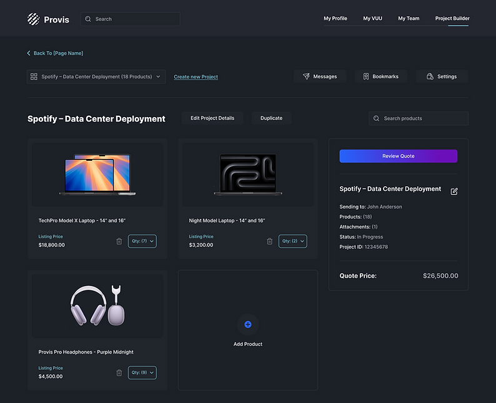Click Edit Project Details button
496x403 pixels.
212,118
